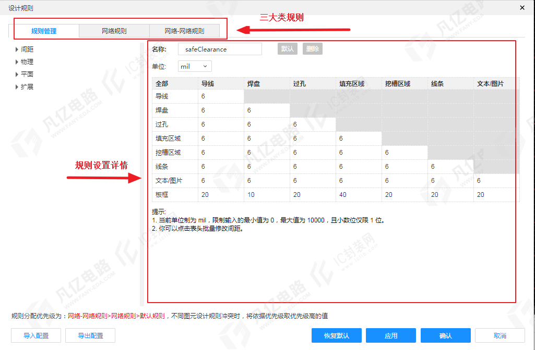Image resolution: width=535 pixels, height=350 pixels.
Task: Expand the 扩展 tree node
Action: click(17, 87)
